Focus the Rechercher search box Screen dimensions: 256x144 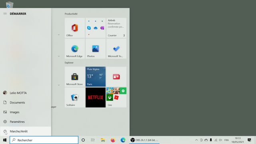[44, 140]
